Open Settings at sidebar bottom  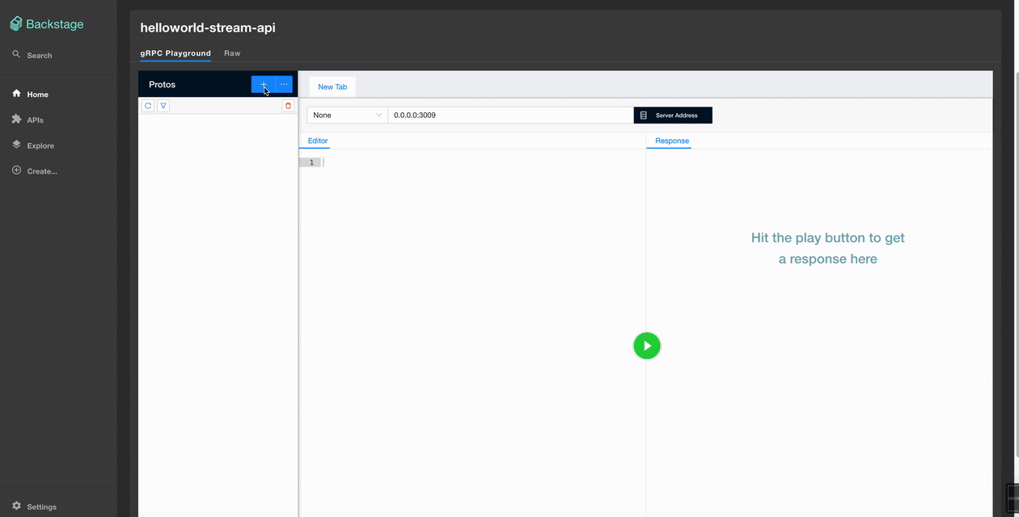tap(35, 506)
